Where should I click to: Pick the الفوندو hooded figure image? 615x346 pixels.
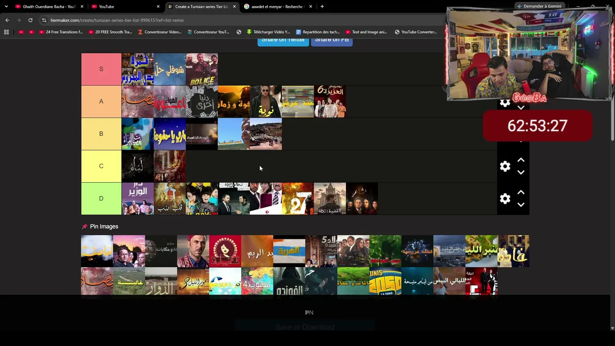(x=289, y=283)
